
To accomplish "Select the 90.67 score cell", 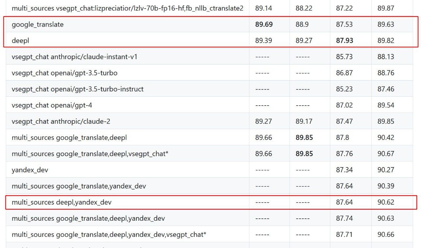I will 386,154.
